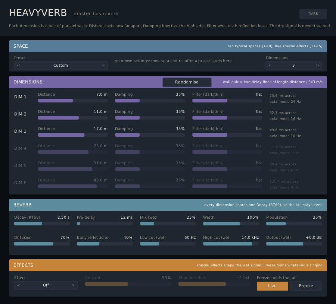Click the 2.50 s decay value
This screenshot has width=336, height=304.
[x=63, y=218]
